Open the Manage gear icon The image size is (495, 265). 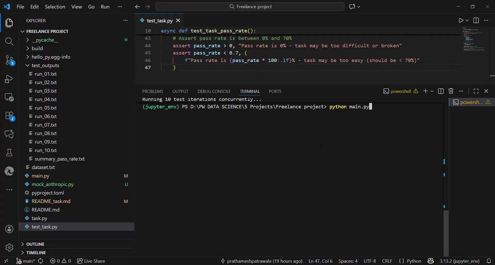(x=9, y=247)
